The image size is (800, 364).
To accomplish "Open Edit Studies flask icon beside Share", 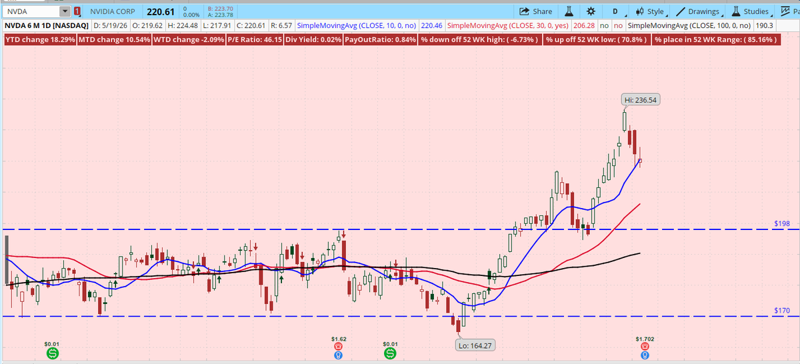I will tap(569, 11).
